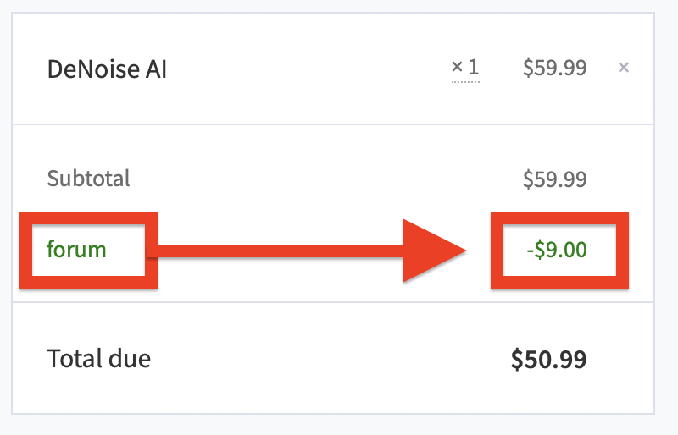Screen dimensions: 678x435
Task: Click the red border around -$9.00
Action: coord(497,250)
